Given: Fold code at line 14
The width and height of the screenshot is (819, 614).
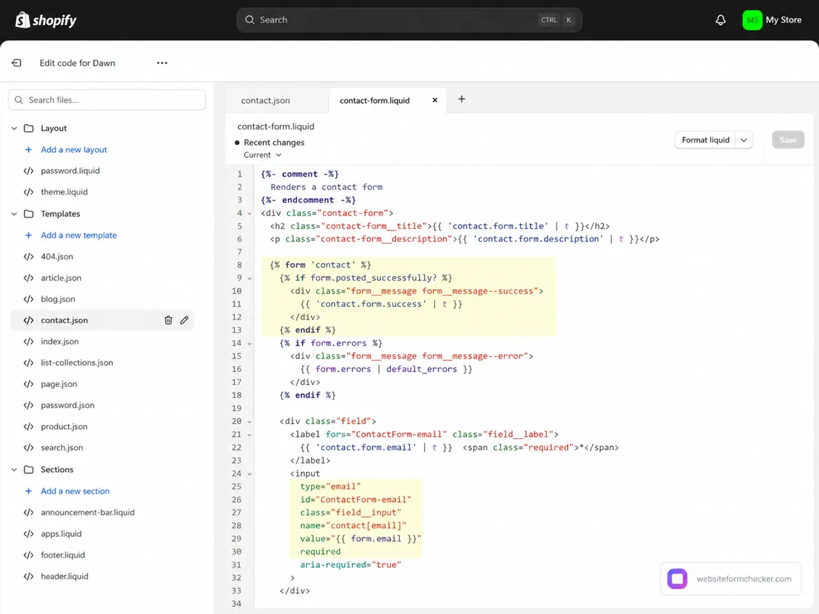Looking at the screenshot, I should [250, 343].
